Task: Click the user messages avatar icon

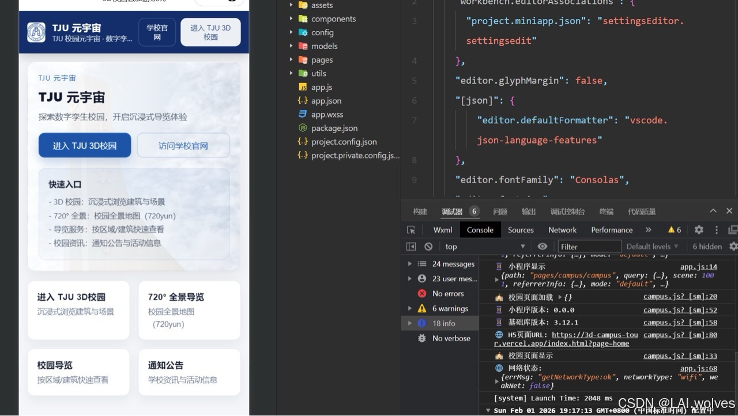Action: click(x=422, y=278)
